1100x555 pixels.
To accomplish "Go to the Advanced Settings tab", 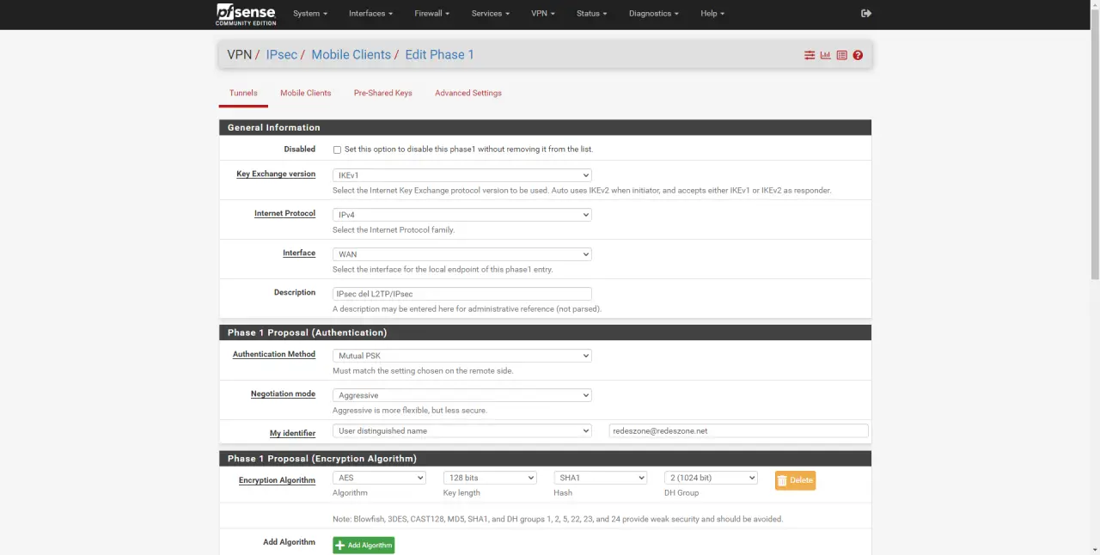I will (x=467, y=93).
